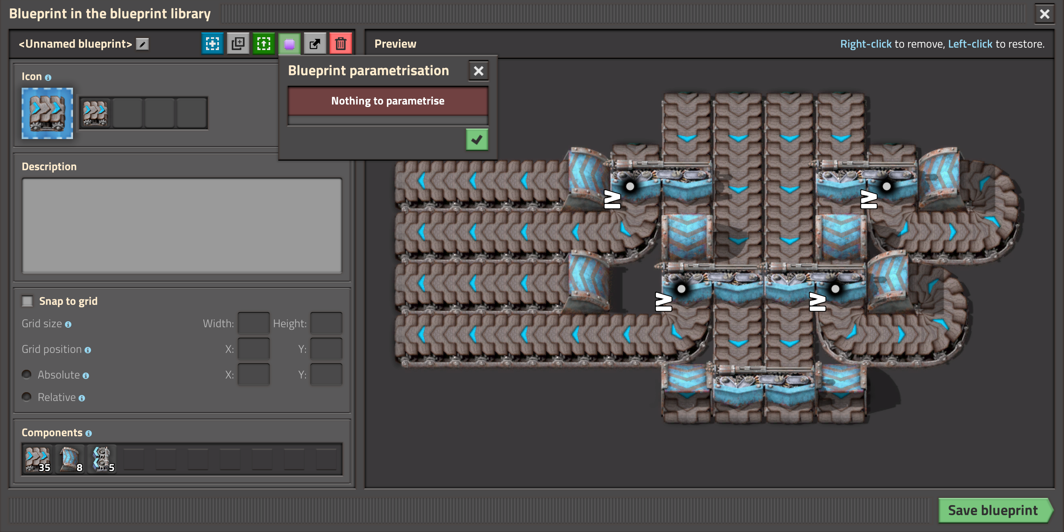1064x532 pixels.
Task: Click the first icon slot with turbo belt
Action: coord(95,113)
